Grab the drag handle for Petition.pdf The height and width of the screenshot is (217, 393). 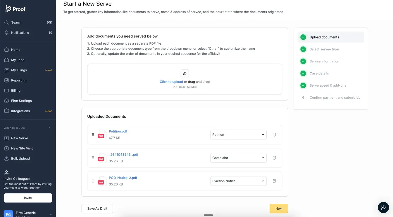[x=93, y=135]
